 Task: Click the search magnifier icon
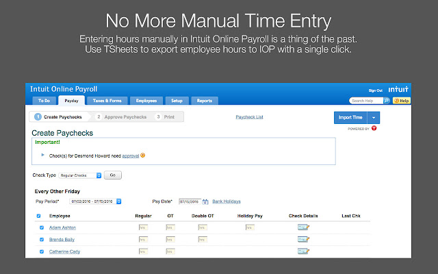click(x=386, y=101)
